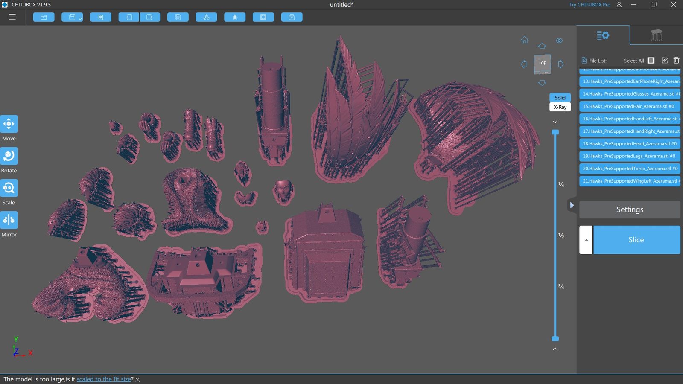Click the left arrow of view cube

524,64
